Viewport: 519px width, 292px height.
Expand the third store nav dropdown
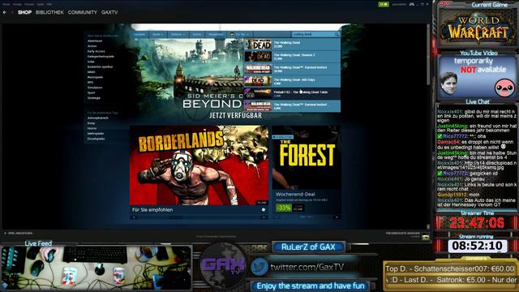178,34
